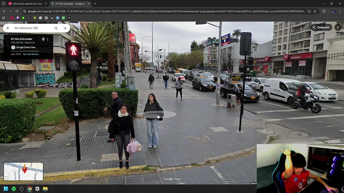Clear the Von Schroeder 385 search text
Screen dimensions: 344x193
click(x=65, y=28)
